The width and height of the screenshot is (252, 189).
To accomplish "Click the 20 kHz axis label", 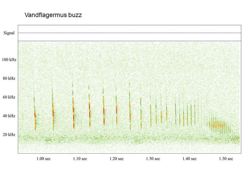I will [x=9, y=135].
